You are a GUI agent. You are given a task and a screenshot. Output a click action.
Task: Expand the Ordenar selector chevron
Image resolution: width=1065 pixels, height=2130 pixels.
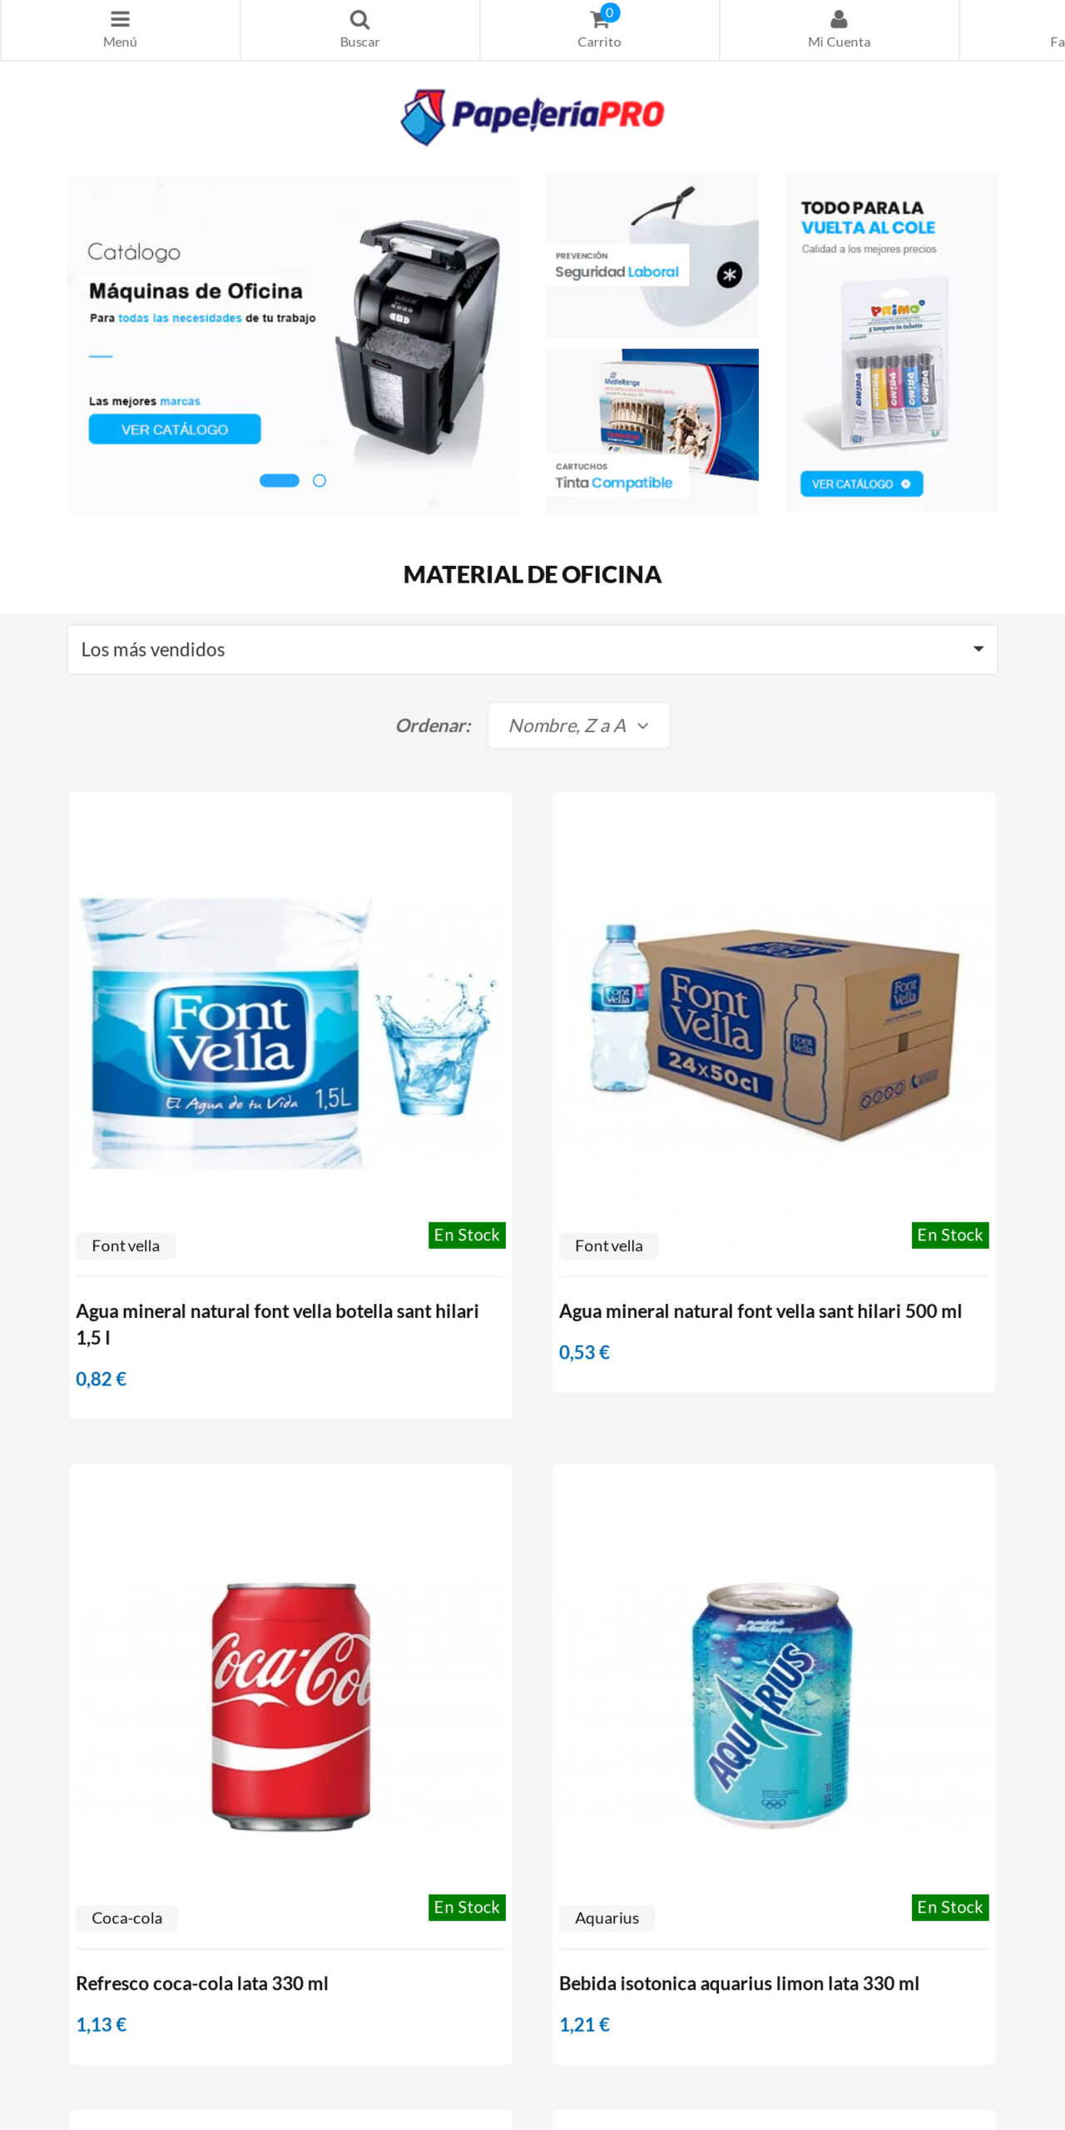pyautogui.click(x=642, y=725)
